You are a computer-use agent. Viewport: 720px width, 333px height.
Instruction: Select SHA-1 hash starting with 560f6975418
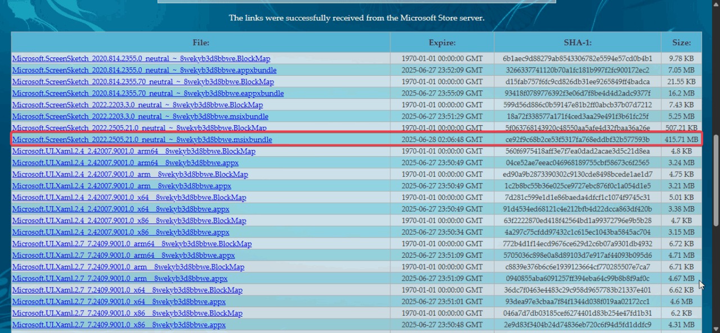578,151
